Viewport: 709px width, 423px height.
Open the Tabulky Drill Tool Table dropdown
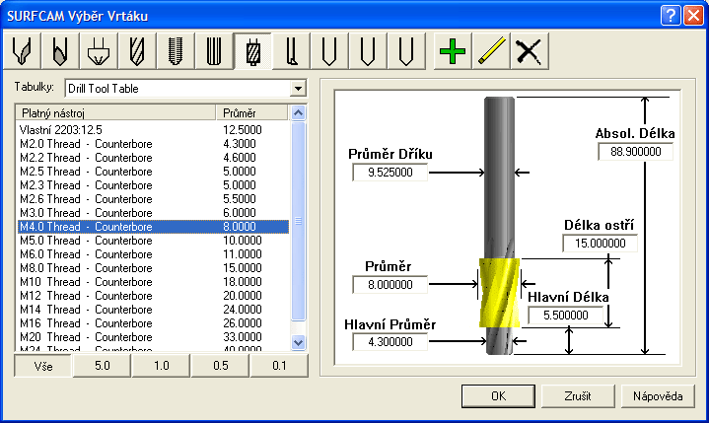click(298, 88)
